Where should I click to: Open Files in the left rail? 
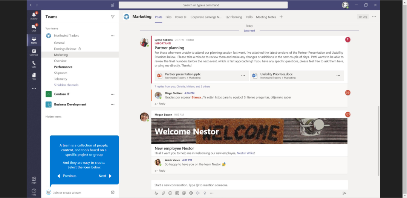(x=34, y=76)
